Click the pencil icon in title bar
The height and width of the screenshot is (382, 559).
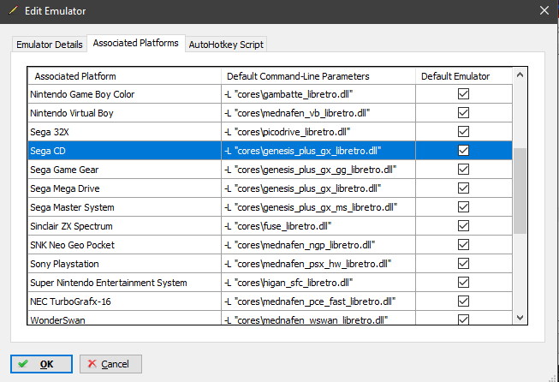pos(13,10)
